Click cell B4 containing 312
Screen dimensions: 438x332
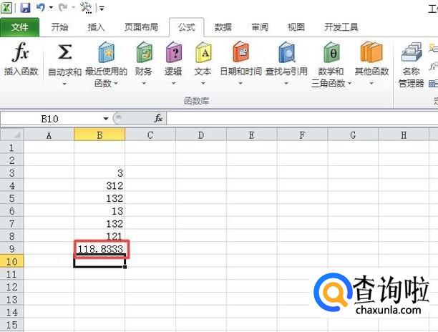tap(99, 186)
